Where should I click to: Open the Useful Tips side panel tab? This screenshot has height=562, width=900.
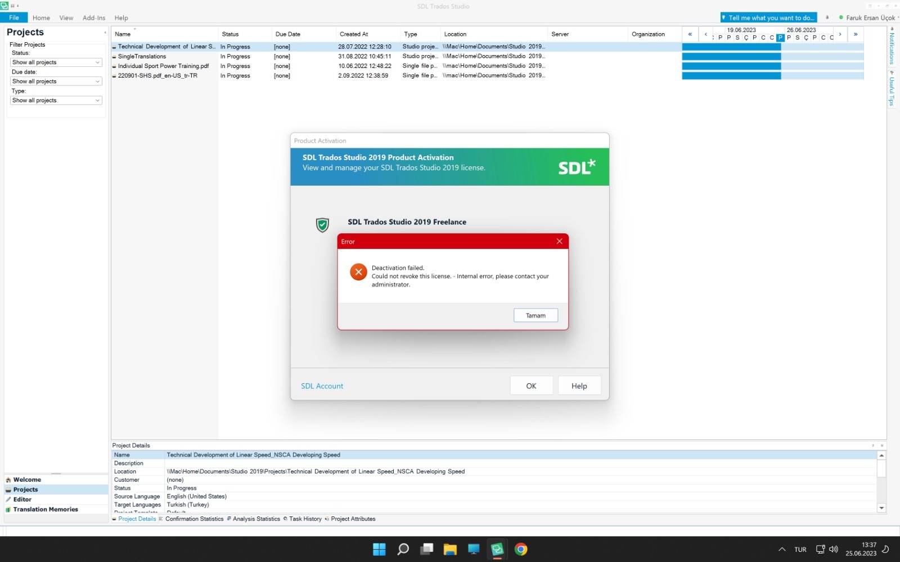tap(892, 89)
